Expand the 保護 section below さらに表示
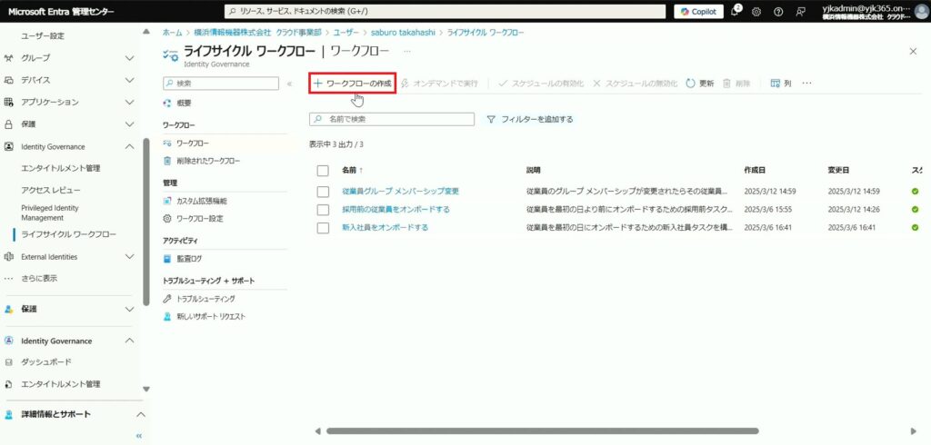Viewport: 931px width, 445px height. pos(129,309)
